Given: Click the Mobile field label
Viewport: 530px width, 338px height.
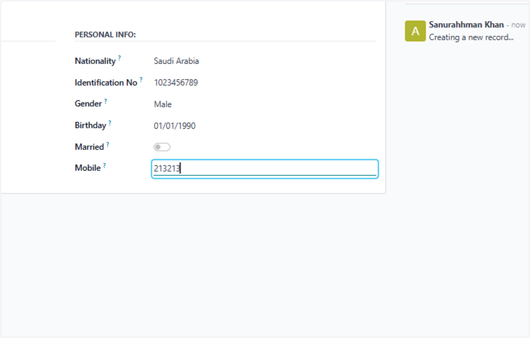Looking at the screenshot, I should pyautogui.click(x=88, y=168).
